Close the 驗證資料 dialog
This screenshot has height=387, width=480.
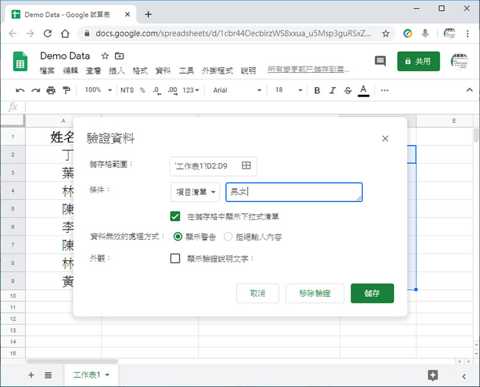[x=385, y=139]
